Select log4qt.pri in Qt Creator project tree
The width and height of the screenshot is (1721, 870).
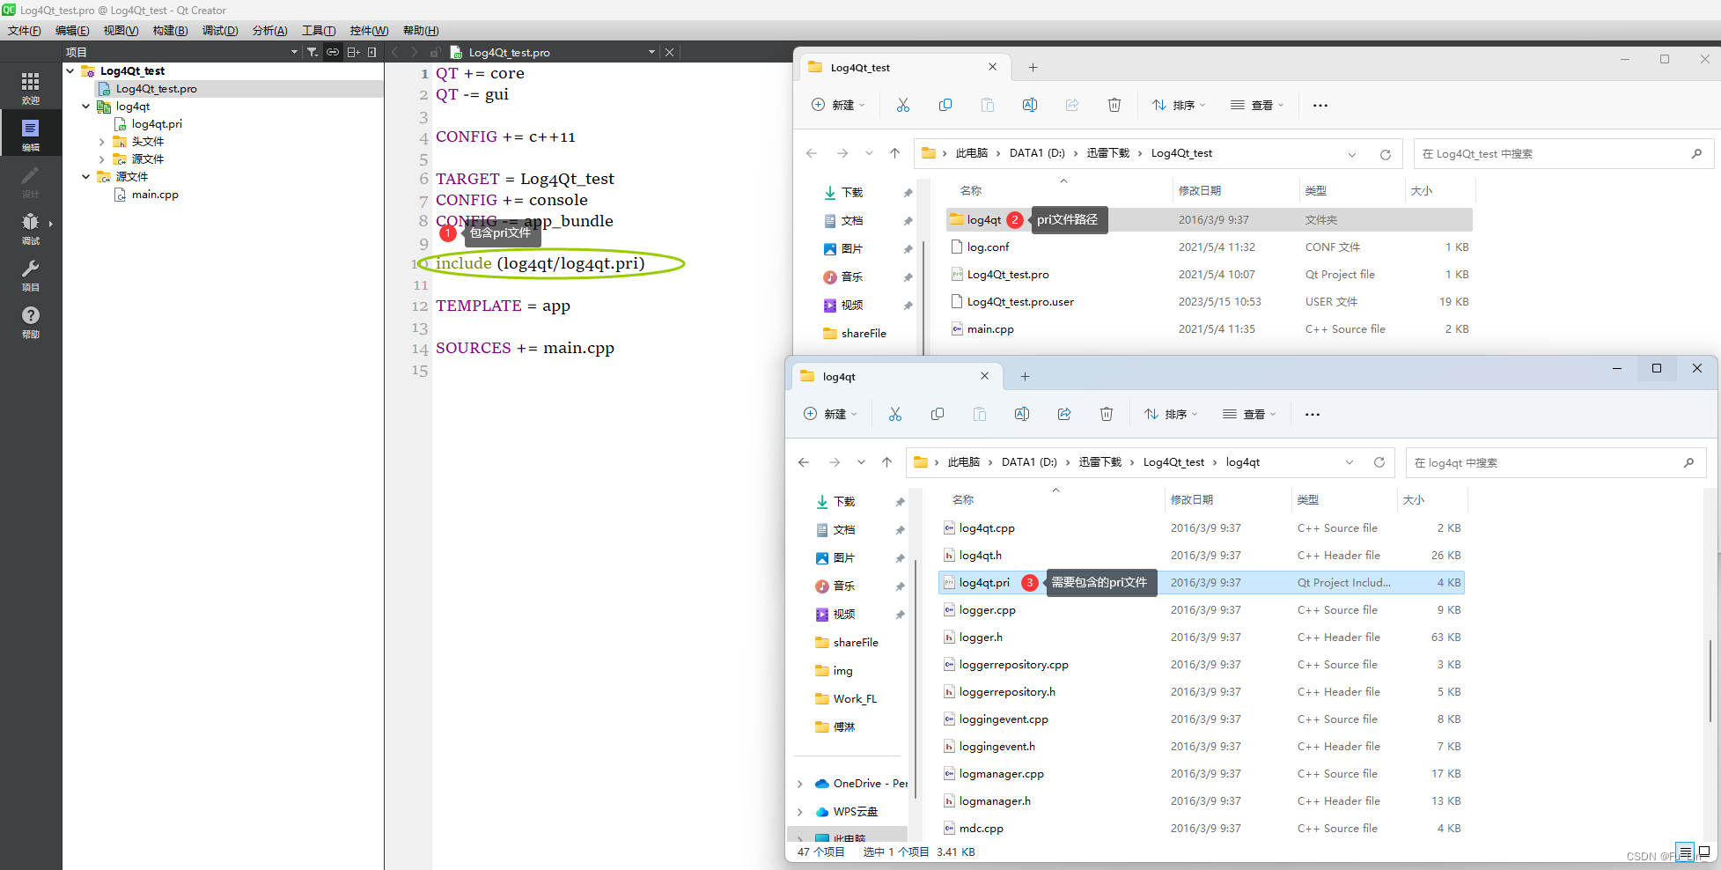[x=157, y=124]
